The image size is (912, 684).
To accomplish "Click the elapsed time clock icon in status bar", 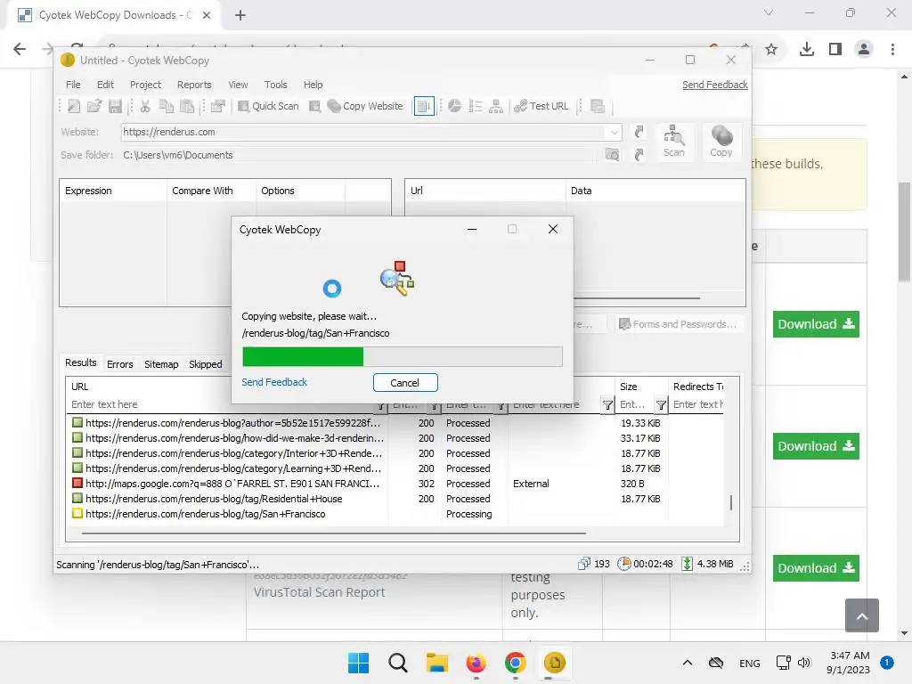I will tap(624, 564).
